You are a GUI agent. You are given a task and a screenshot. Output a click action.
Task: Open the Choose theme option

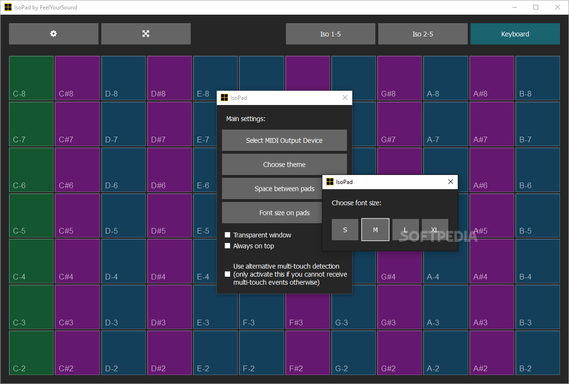(284, 165)
